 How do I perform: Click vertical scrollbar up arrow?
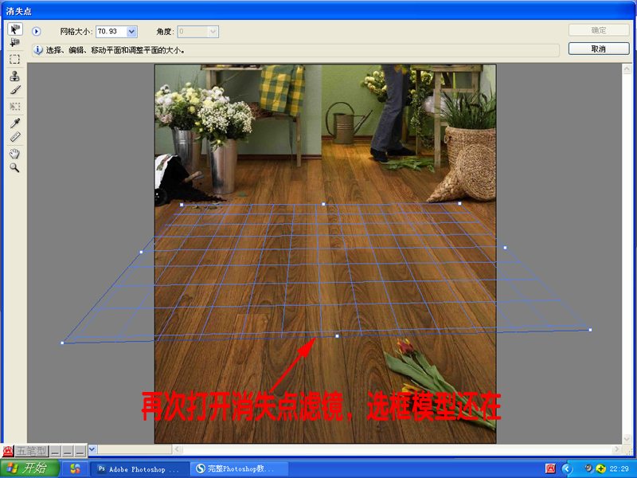coord(627,69)
